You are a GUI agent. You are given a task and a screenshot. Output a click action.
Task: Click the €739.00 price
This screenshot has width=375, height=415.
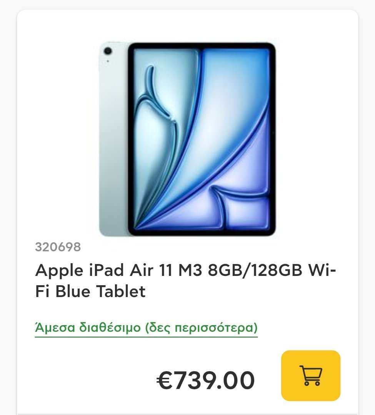coord(205,380)
